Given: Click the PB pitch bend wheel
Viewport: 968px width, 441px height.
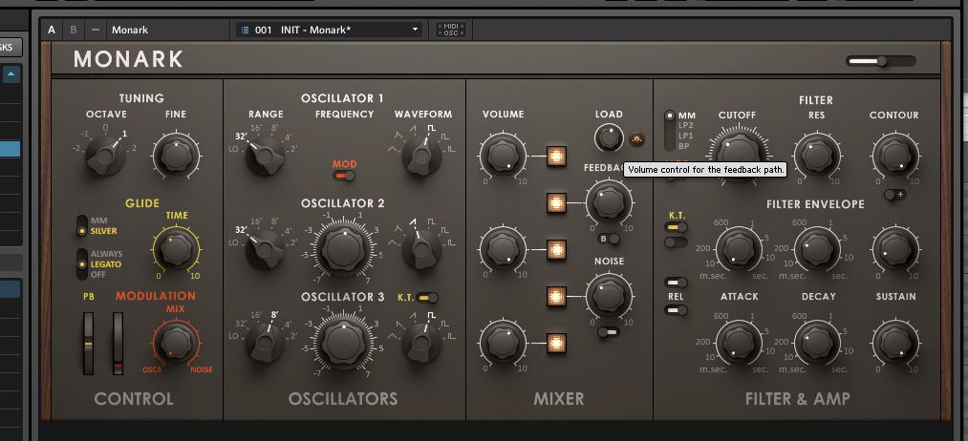Looking at the screenshot, I should (x=88, y=343).
